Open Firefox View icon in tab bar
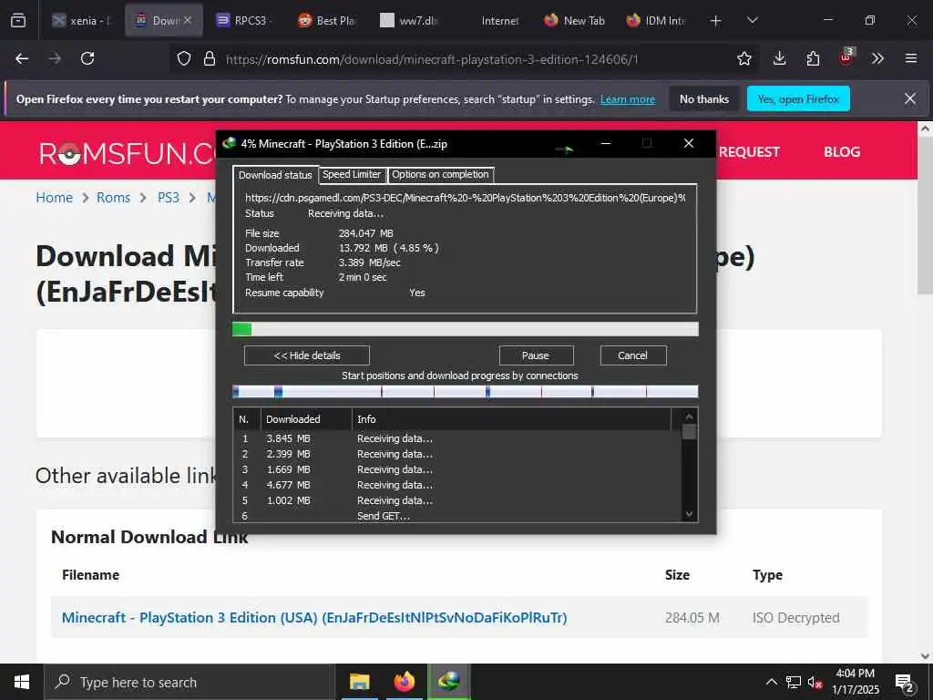 click(18, 21)
